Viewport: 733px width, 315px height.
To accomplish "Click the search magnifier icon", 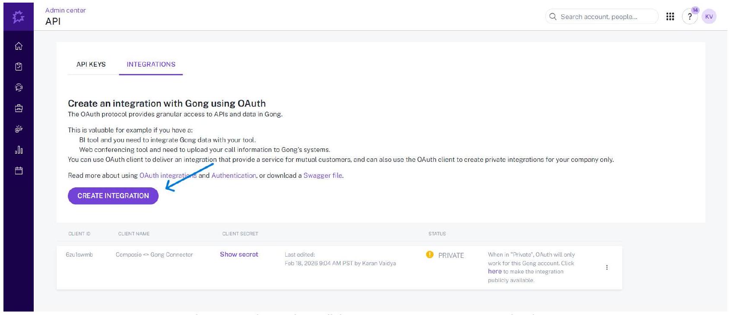I will 553,16.
